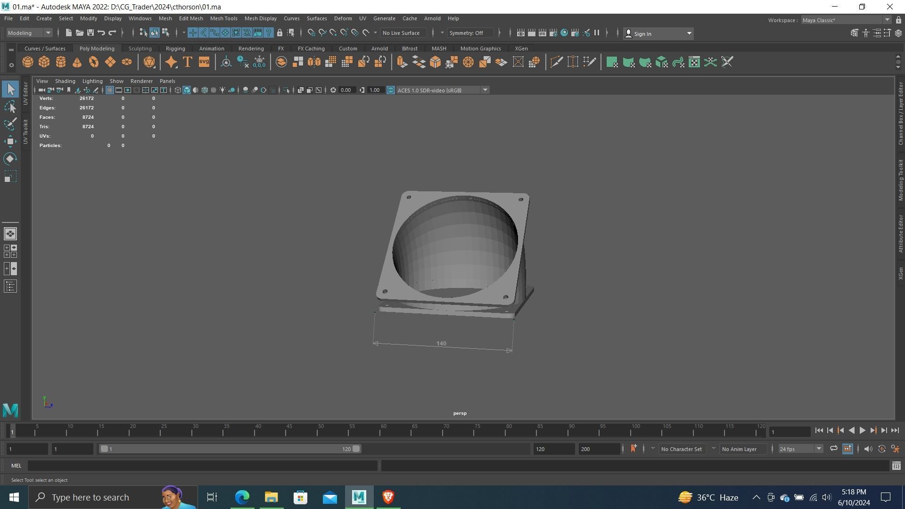
Task: Select the Poly Sphere shelf icon
Action: [x=28, y=62]
